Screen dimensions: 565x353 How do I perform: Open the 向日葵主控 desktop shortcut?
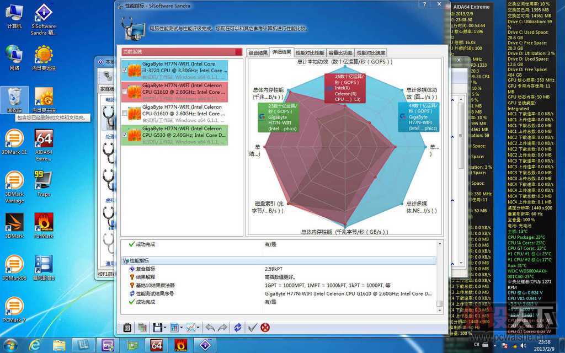pyautogui.click(x=44, y=100)
